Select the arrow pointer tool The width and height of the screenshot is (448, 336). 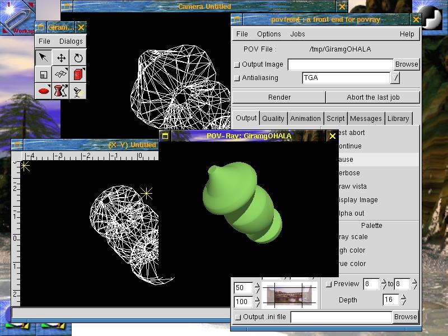(x=44, y=58)
